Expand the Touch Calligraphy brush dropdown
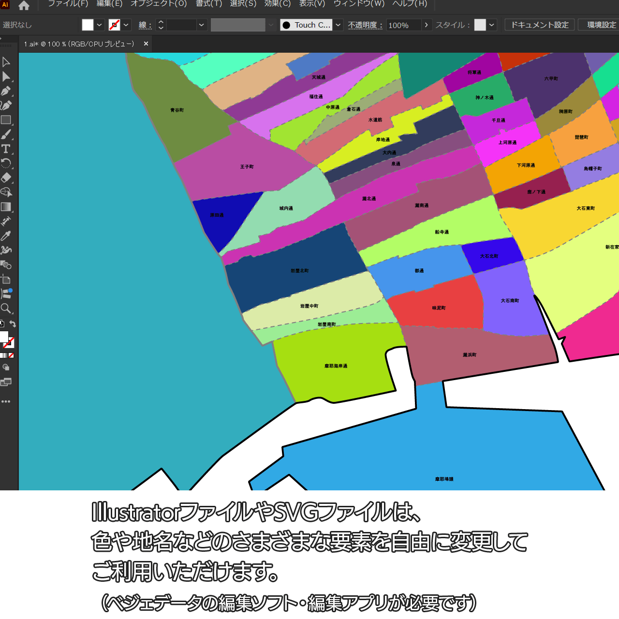This screenshot has width=619, height=619. pyautogui.click(x=338, y=25)
